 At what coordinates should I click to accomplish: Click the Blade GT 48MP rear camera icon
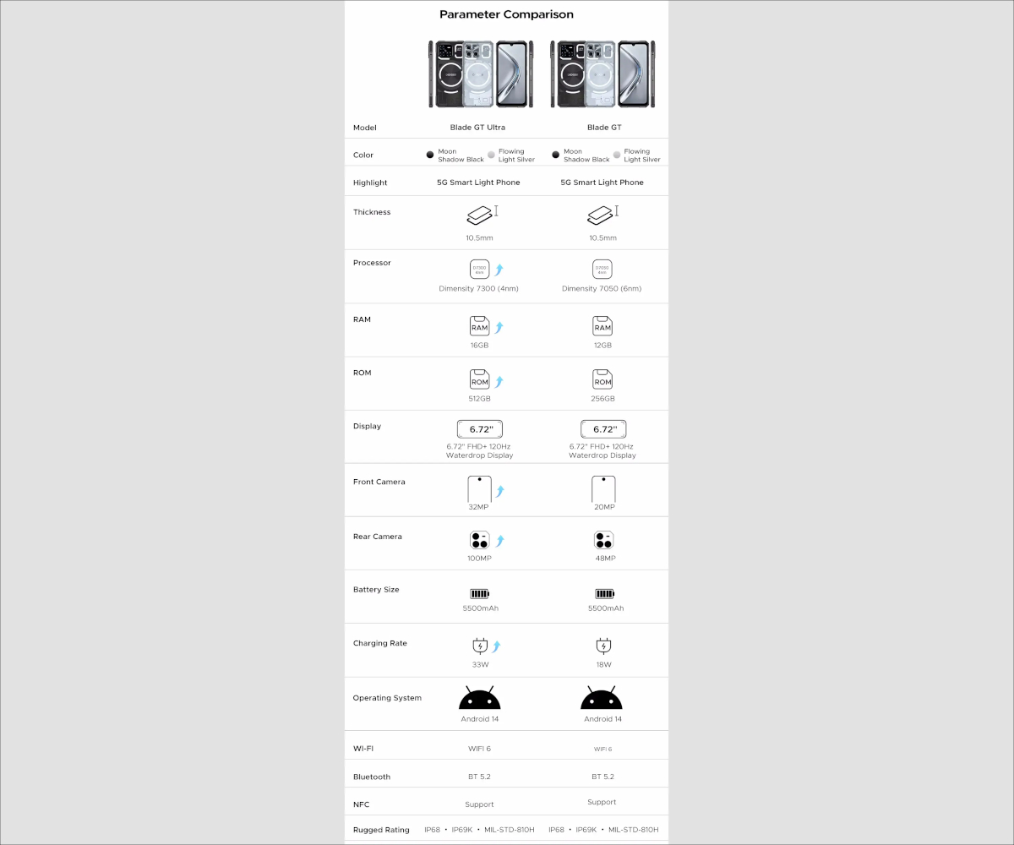pyautogui.click(x=603, y=541)
